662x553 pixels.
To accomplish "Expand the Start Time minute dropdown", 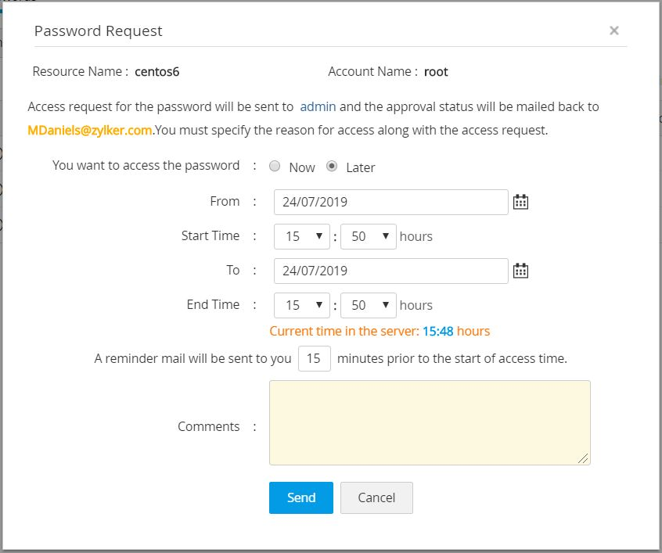I will tap(369, 236).
